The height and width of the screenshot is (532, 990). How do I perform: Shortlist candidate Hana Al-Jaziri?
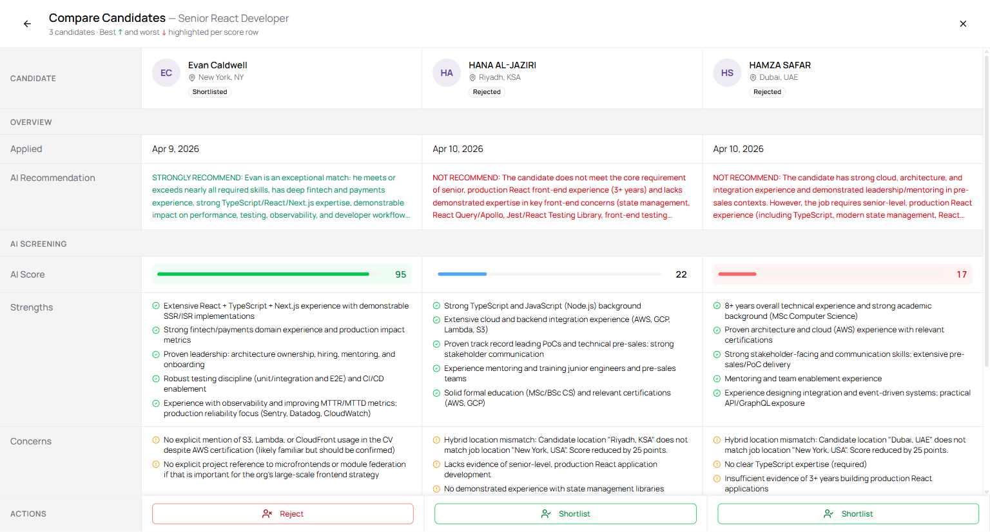(x=565, y=514)
